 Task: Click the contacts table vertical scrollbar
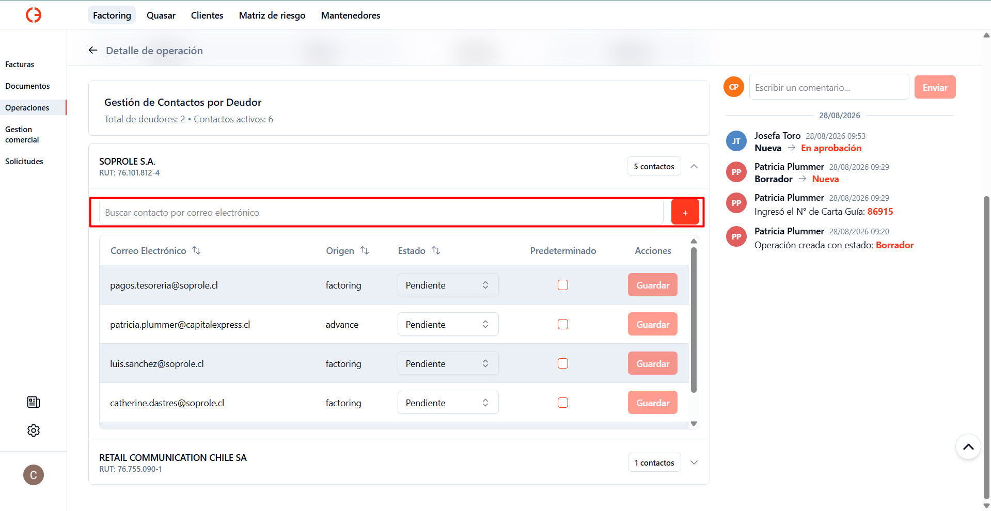click(694, 320)
